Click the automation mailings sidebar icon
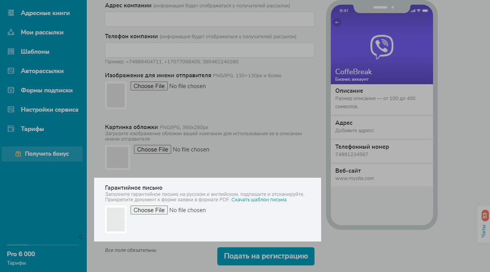Viewport: 490px width, 272px height. point(11,71)
